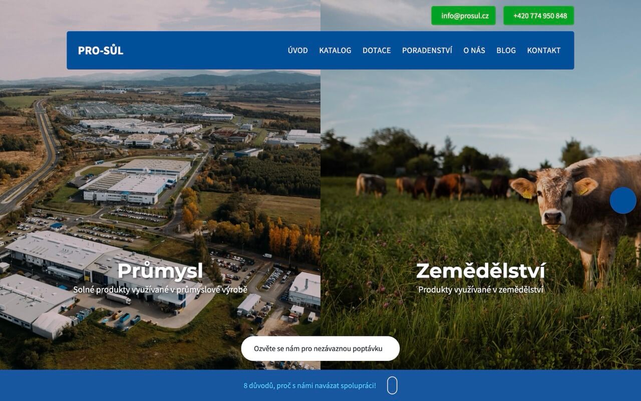The image size is (641, 401).
Task: Click the PRO-SŮL logo
Action: tap(101, 50)
